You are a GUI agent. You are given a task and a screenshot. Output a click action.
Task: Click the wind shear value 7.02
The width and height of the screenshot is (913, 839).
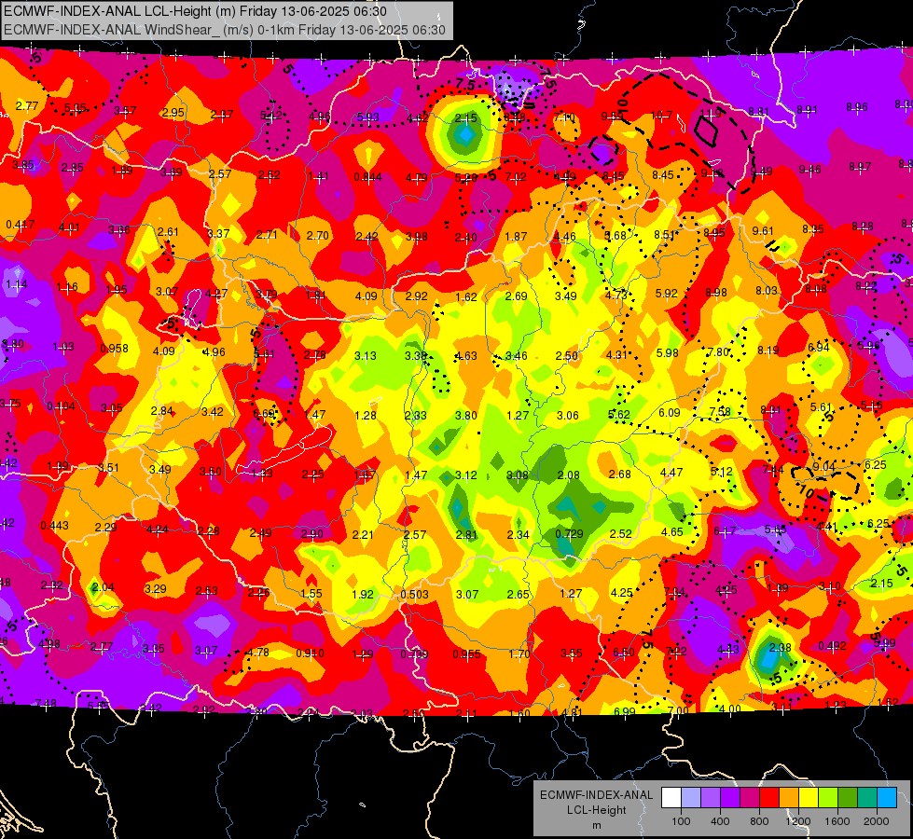pyautogui.click(x=516, y=177)
